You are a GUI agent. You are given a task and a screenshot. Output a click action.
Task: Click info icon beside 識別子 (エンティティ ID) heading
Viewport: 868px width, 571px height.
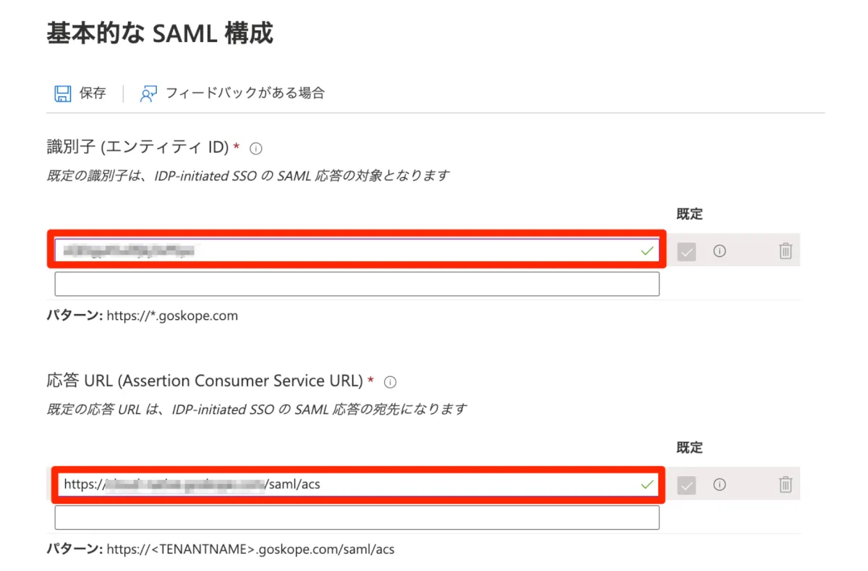[x=255, y=148]
